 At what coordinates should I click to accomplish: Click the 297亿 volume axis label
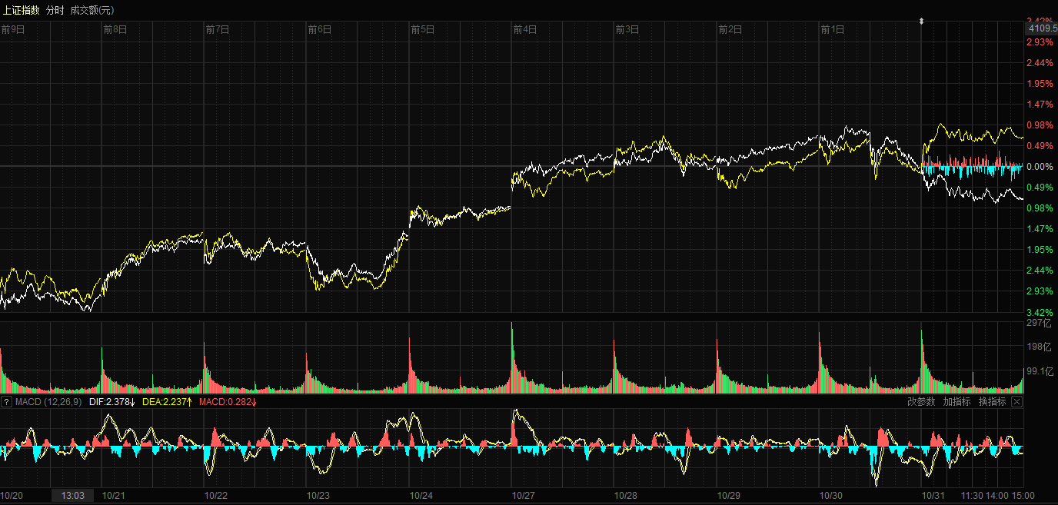(x=1038, y=323)
